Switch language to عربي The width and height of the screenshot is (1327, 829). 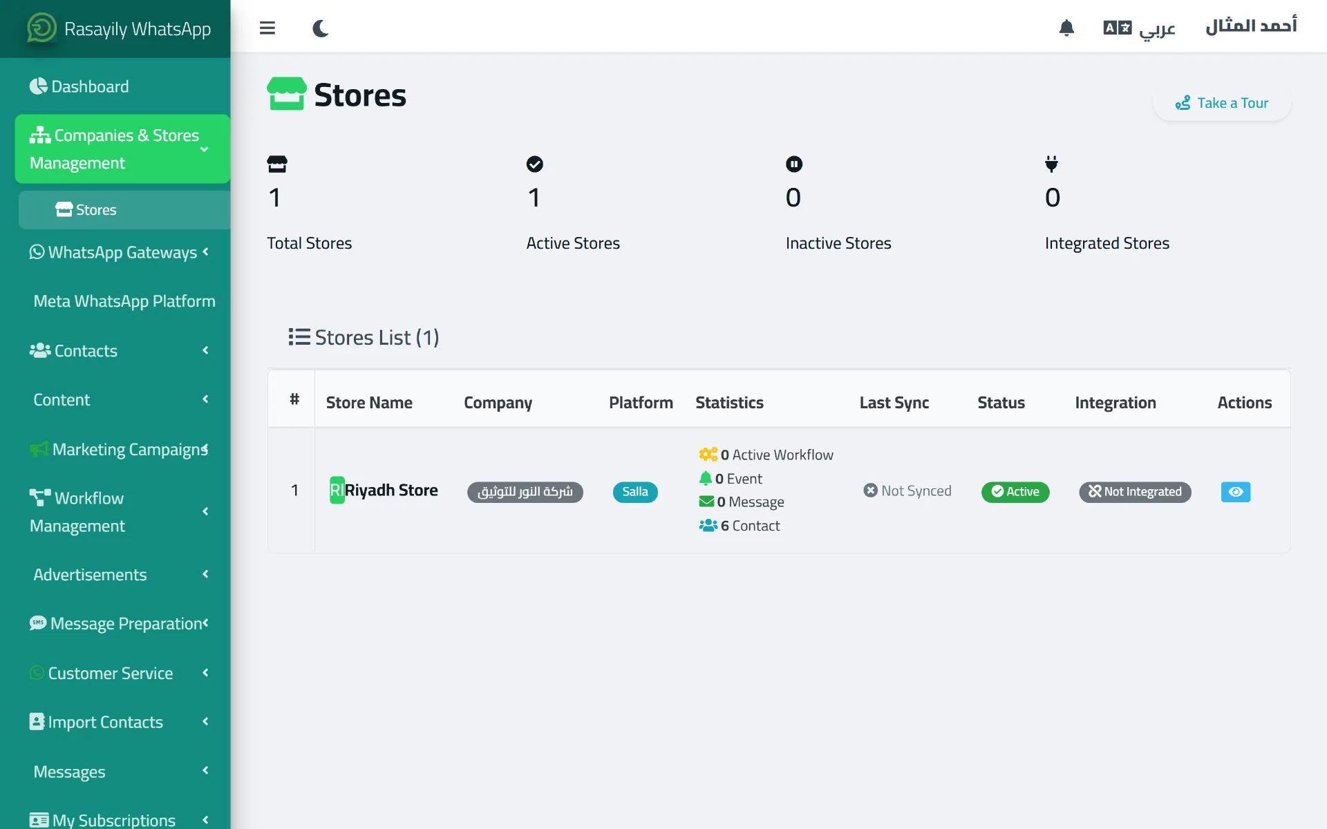(1139, 28)
